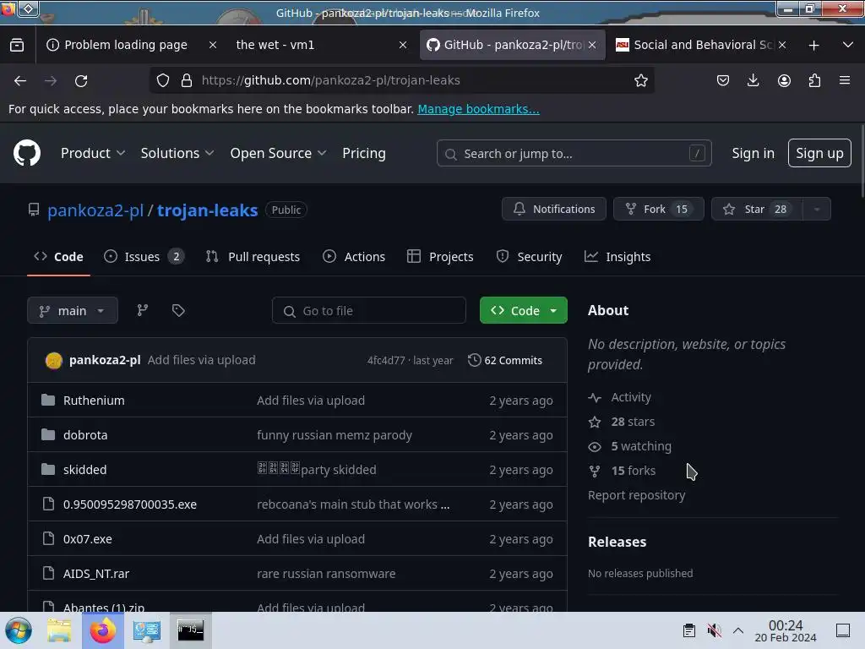Click the Sign in link
This screenshot has width=865, height=649.
(x=753, y=153)
